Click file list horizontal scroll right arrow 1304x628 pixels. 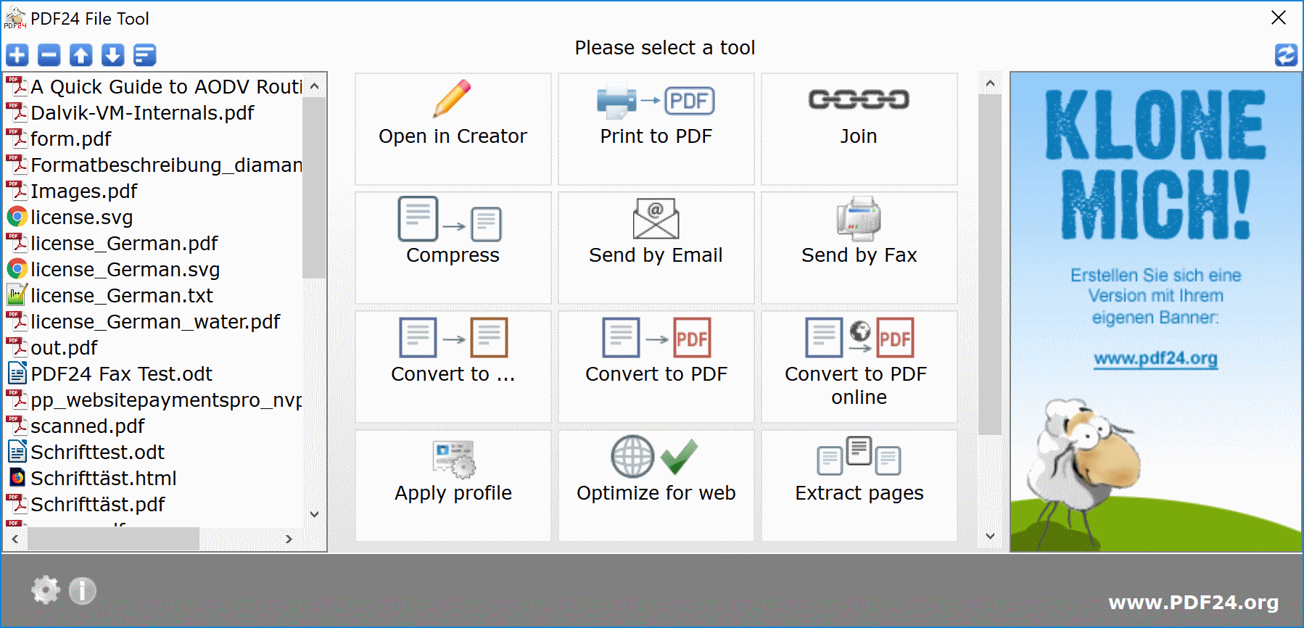click(289, 539)
